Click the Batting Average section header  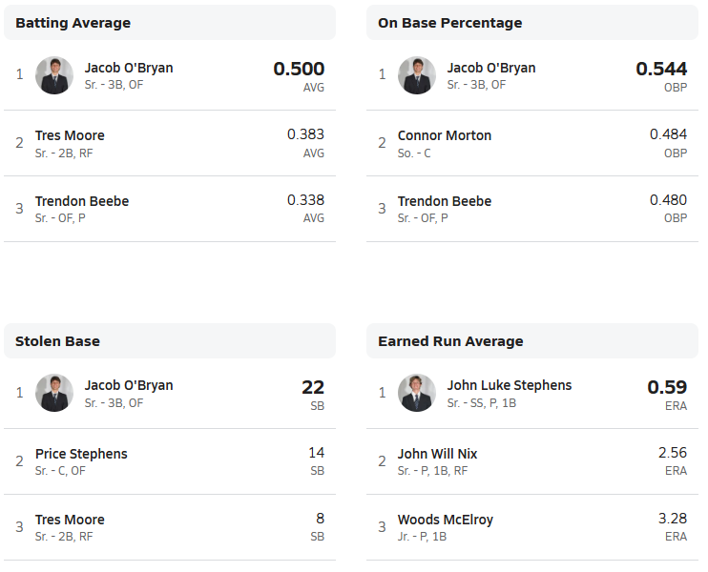73,23
